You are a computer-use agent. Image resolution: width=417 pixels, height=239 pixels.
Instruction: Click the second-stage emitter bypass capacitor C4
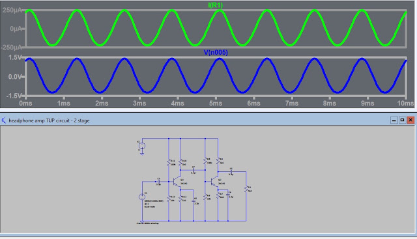(228, 195)
